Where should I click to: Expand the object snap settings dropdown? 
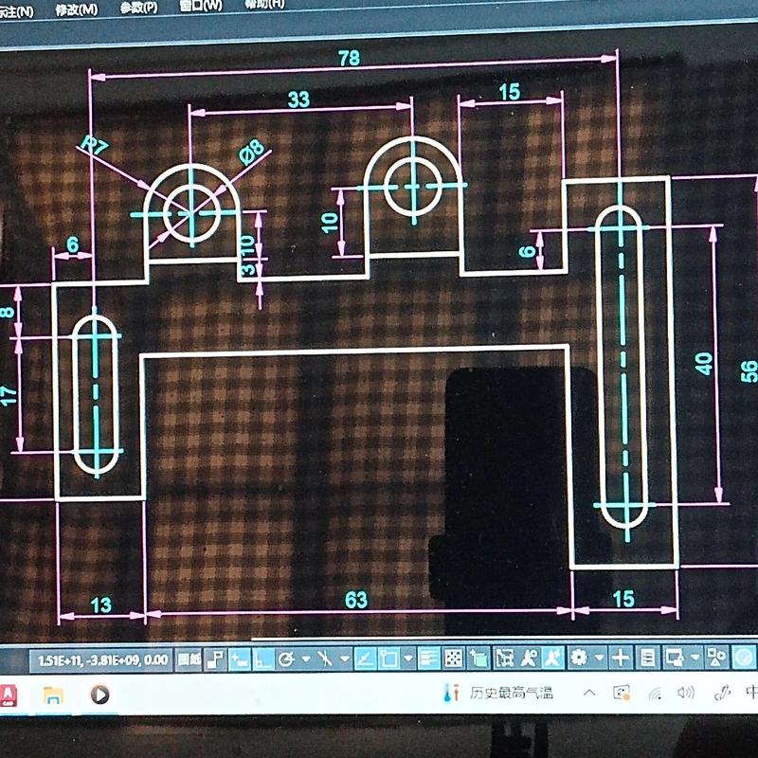pos(408,654)
